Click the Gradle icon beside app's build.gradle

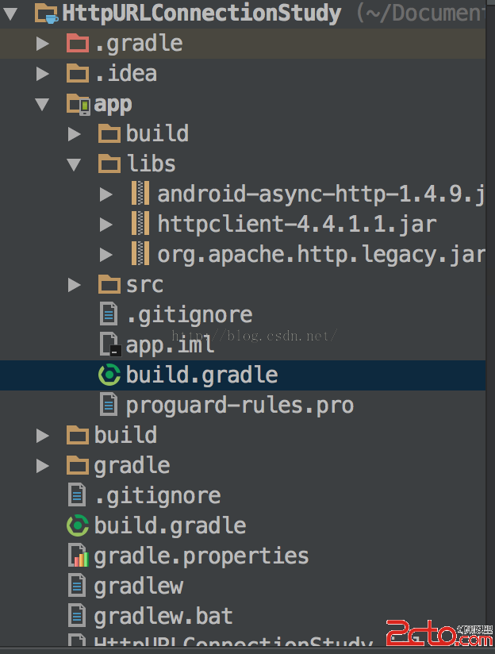(109, 375)
